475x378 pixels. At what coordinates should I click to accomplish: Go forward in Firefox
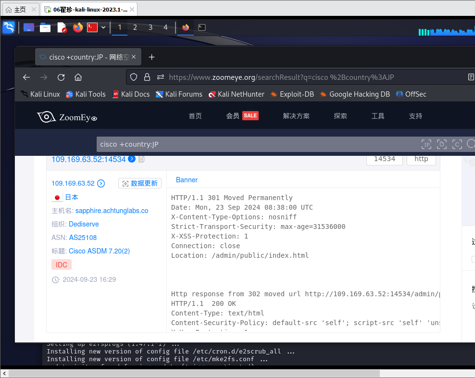[x=44, y=77]
